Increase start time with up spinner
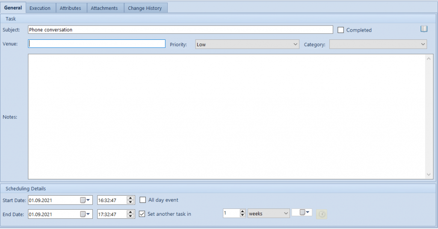This screenshot has width=438, height=229. [130, 198]
